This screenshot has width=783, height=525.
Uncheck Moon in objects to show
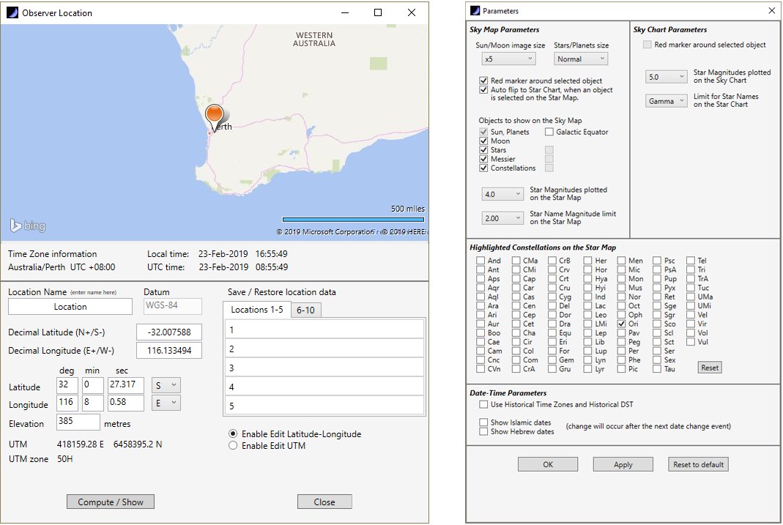pyautogui.click(x=483, y=141)
